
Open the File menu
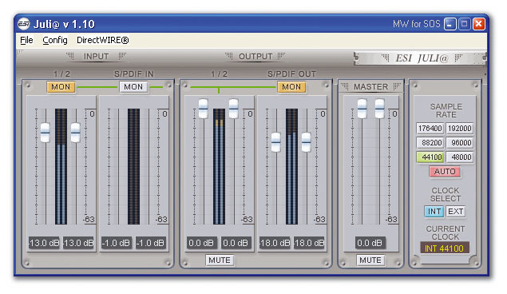tap(26, 40)
